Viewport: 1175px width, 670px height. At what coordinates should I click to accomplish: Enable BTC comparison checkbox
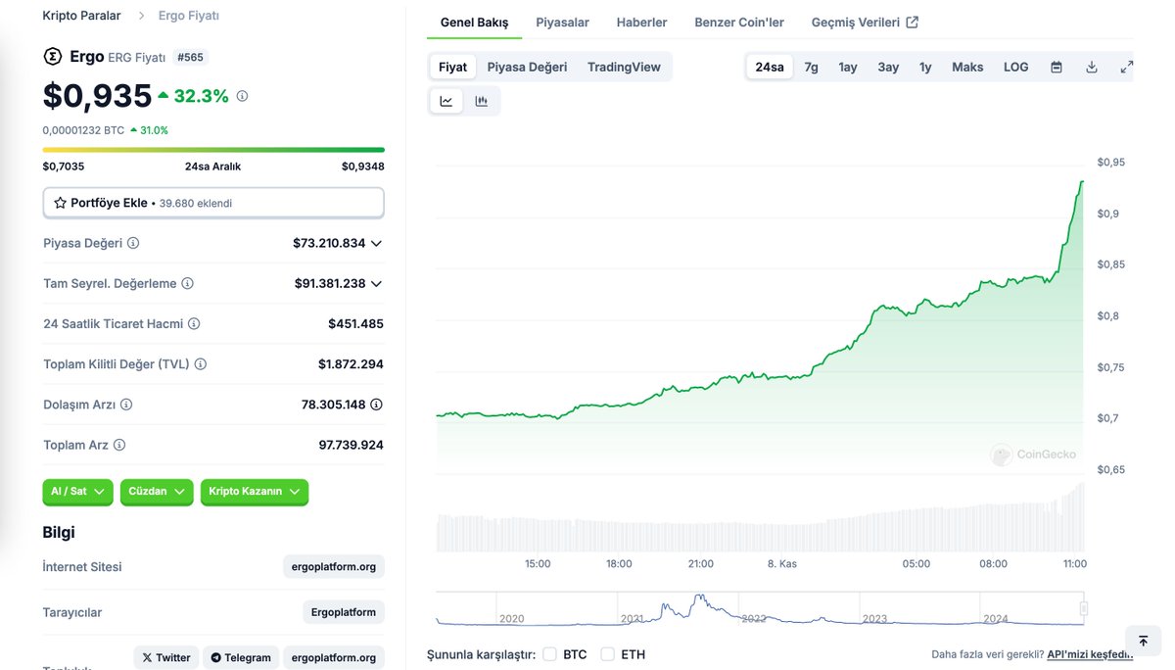pyautogui.click(x=549, y=653)
